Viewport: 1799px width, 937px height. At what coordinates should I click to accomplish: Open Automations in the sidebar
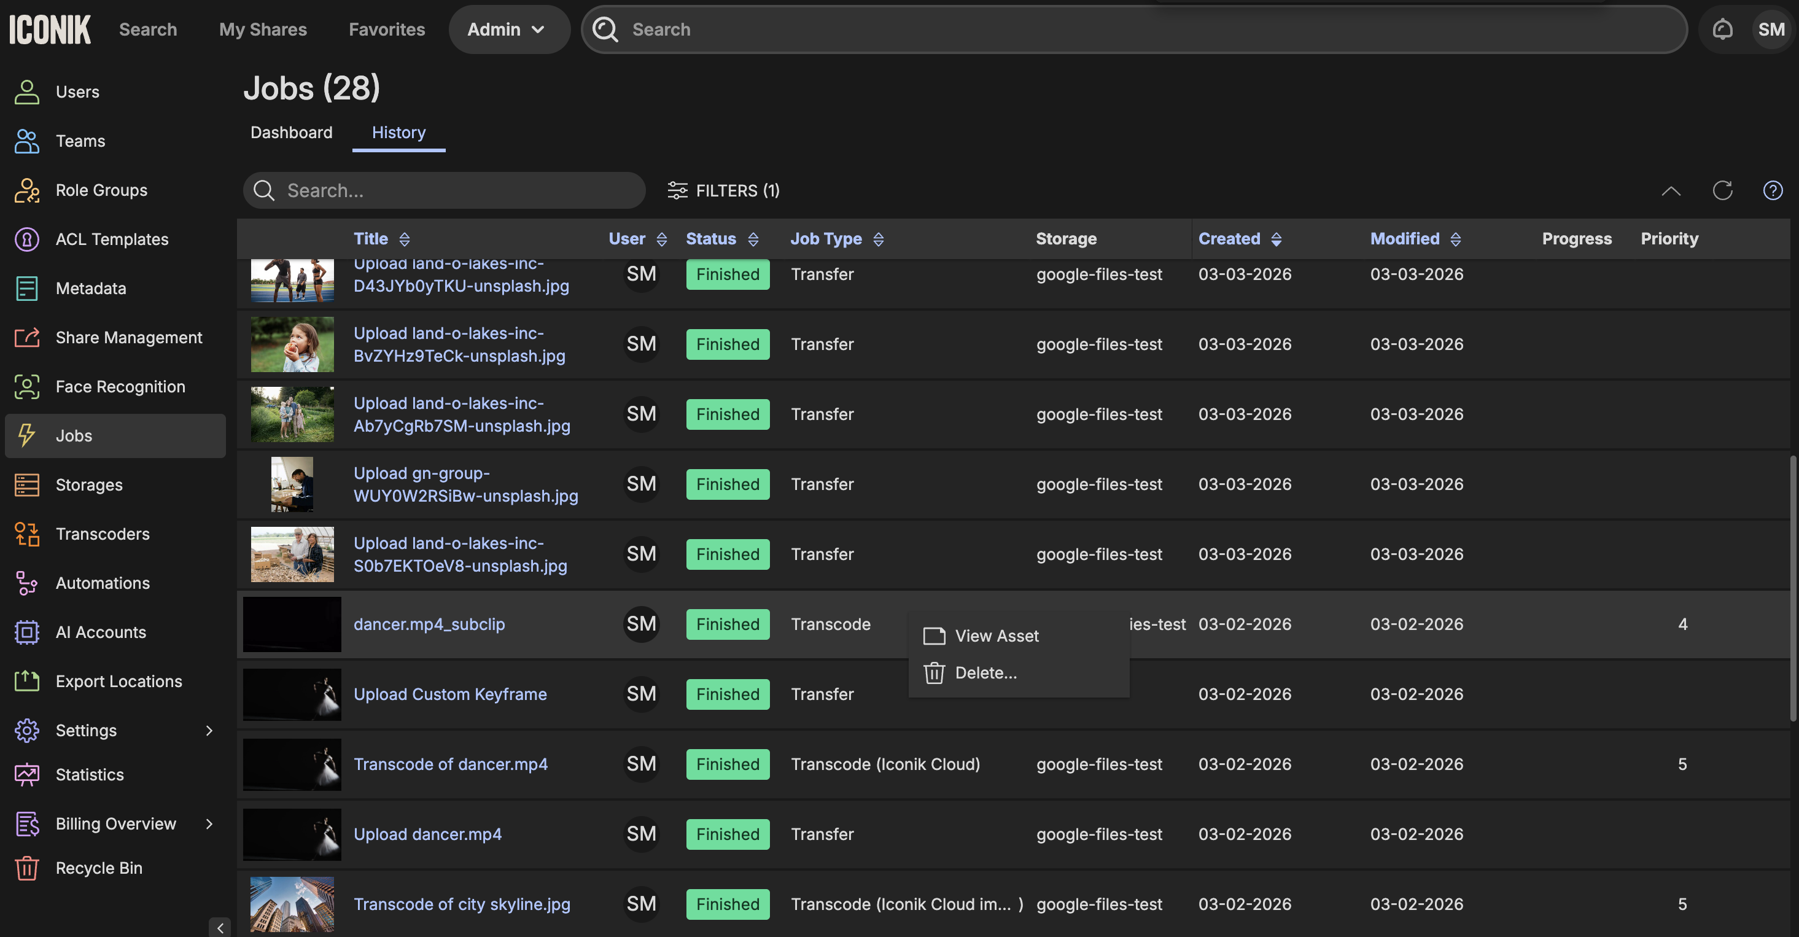[x=102, y=583]
